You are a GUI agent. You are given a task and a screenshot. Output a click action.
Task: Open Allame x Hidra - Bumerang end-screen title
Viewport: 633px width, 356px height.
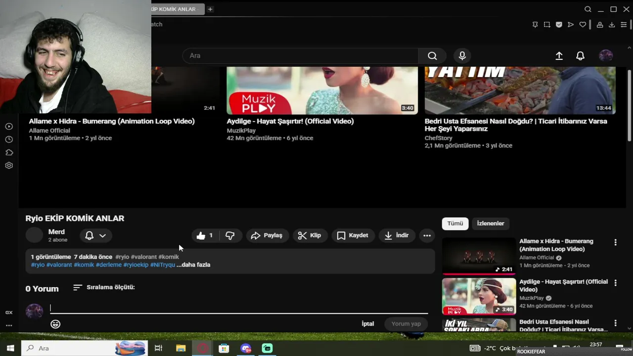(x=112, y=121)
